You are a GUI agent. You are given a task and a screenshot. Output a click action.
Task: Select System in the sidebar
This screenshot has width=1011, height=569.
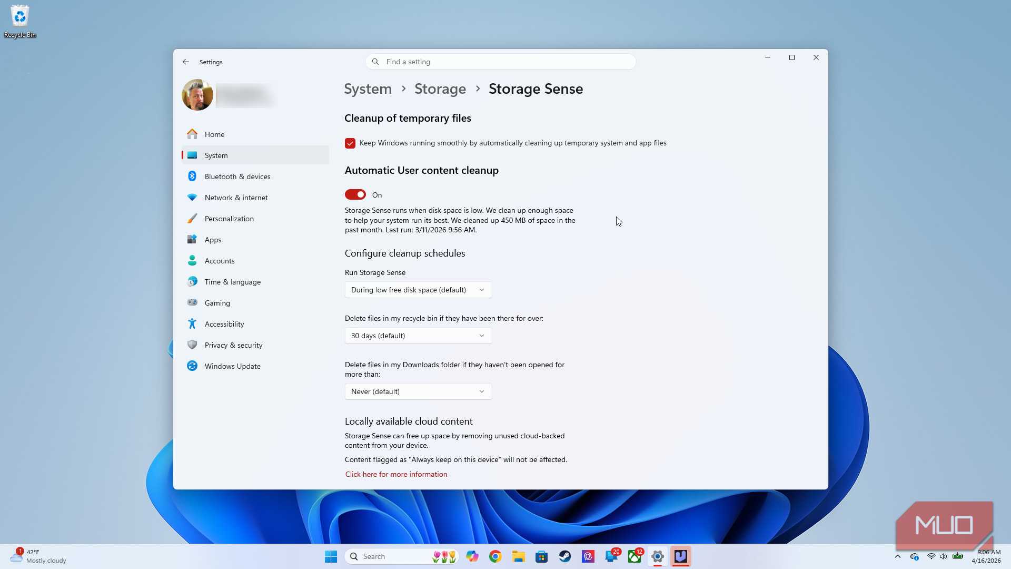[x=255, y=155]
